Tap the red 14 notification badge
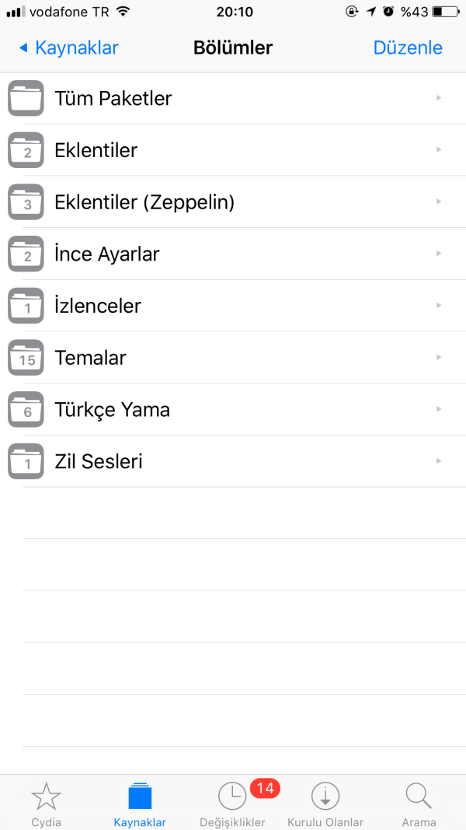The width and height of the screenshot is (466, 830). click(x=265, y=788)
